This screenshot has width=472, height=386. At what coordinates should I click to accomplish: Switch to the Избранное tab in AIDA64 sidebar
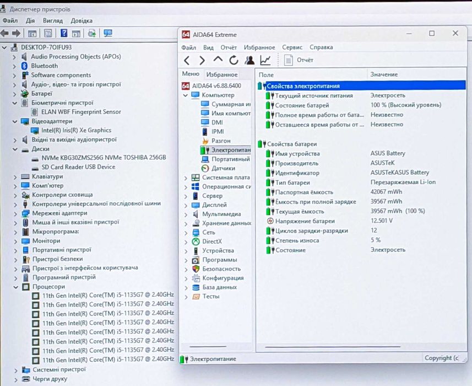pyautogui.click(x=222, y=74)
